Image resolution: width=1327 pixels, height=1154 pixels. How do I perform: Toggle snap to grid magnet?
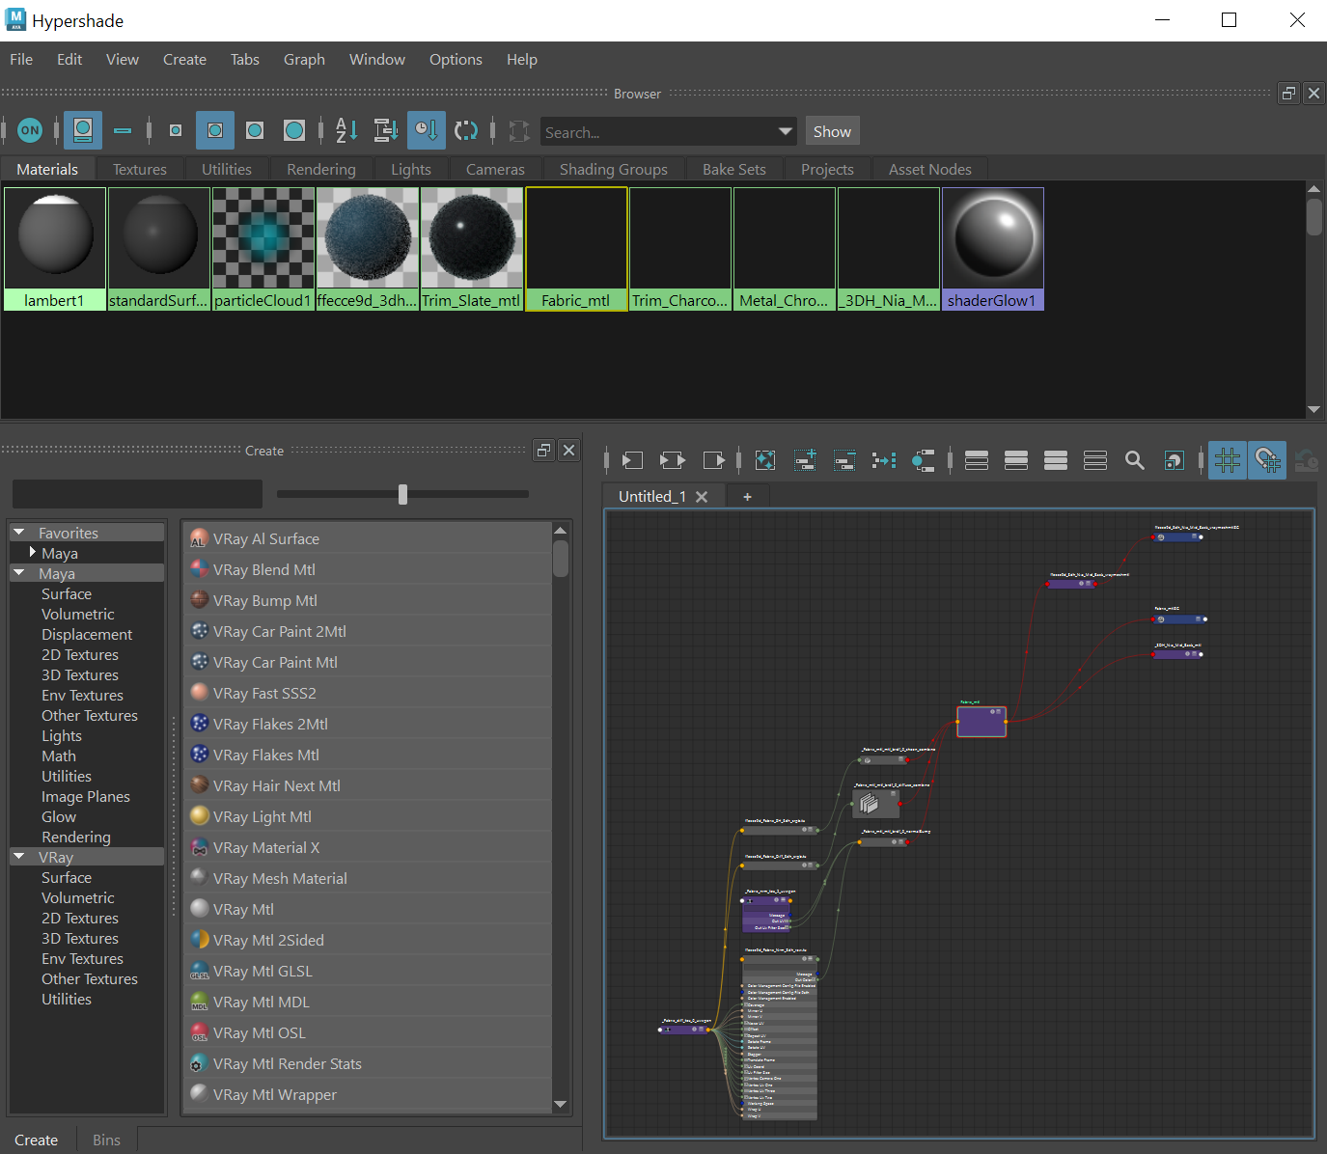[1267, 460]
